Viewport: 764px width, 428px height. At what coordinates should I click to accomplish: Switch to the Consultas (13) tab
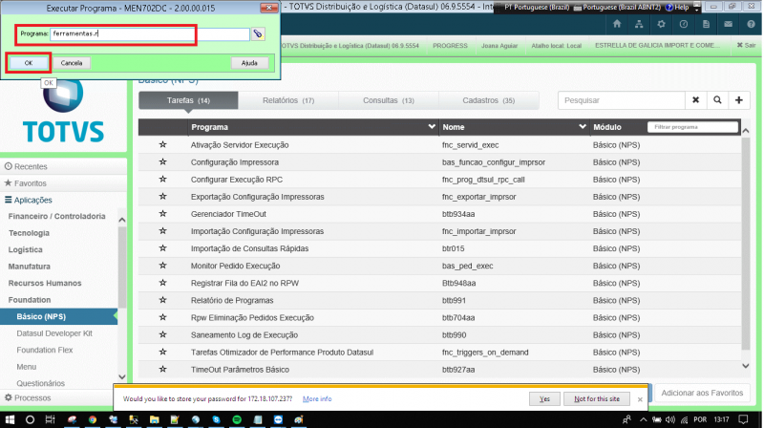[x=389, y=100]
